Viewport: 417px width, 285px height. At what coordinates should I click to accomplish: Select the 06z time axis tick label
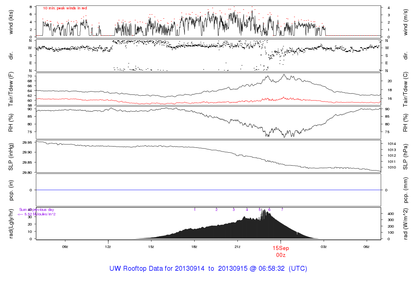click(367, 247)
